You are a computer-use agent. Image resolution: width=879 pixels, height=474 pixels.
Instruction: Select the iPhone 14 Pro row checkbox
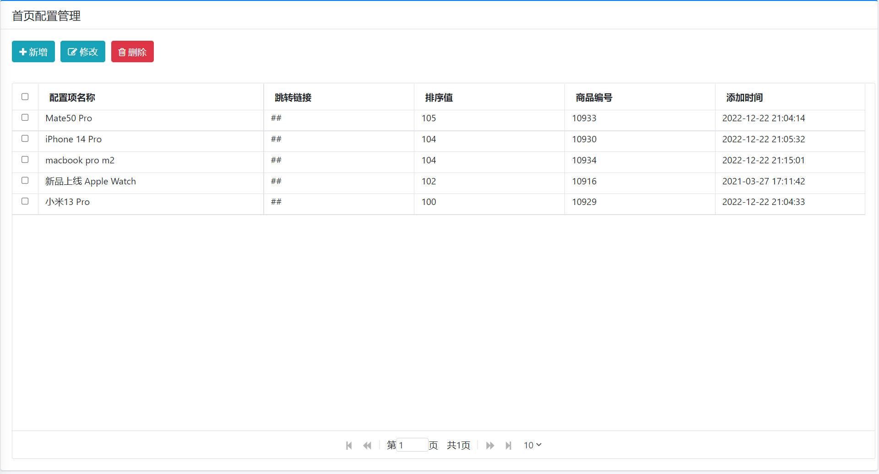(25, 139)
